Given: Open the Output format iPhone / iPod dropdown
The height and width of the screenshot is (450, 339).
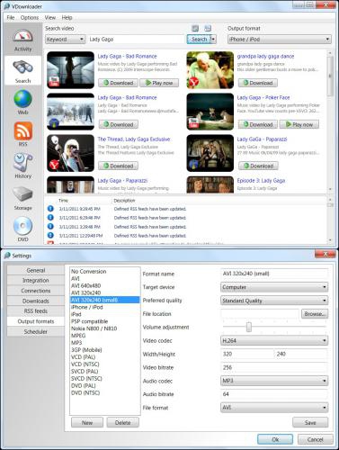Looking at the screenshot, I should point(279,40).
